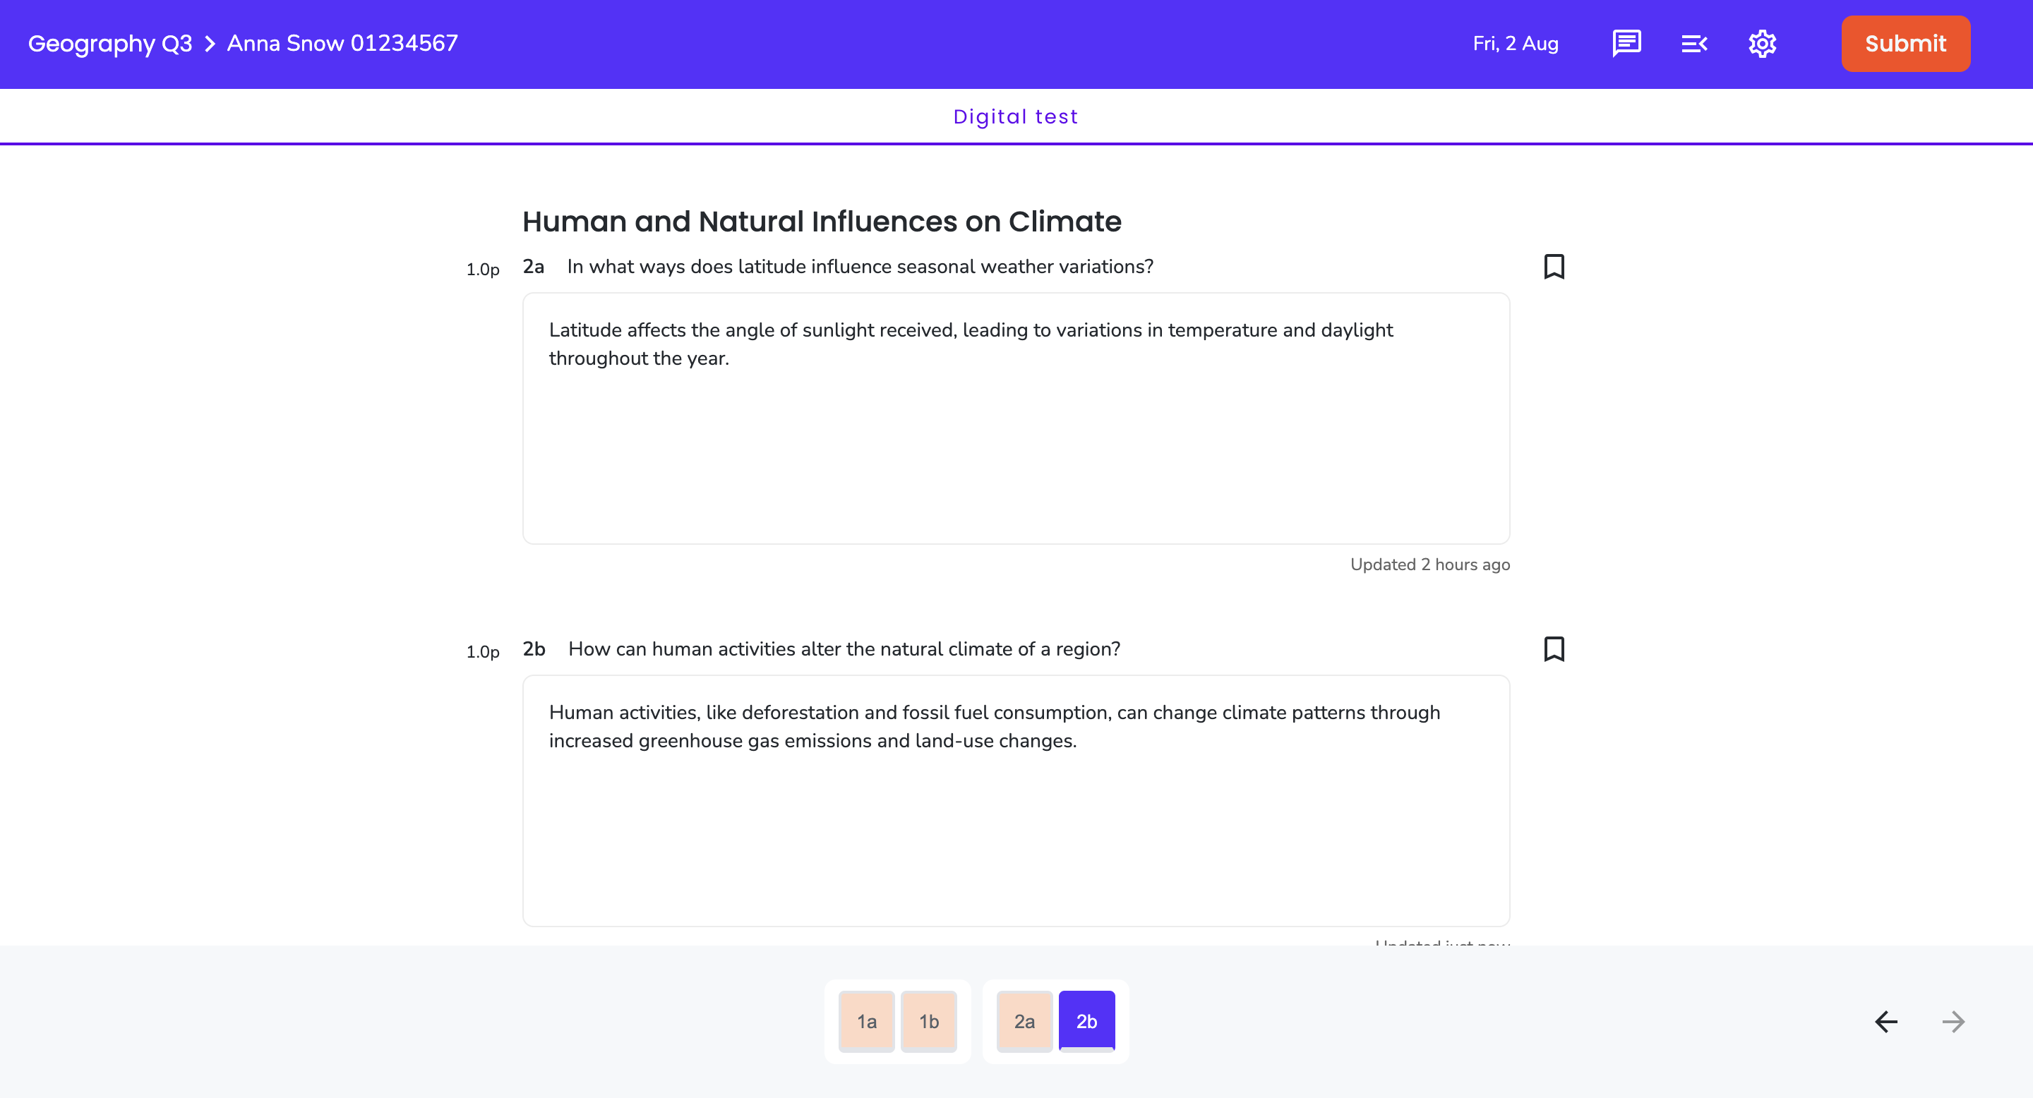The width and height of the screenshot is (2033, 1098).
Task: Click the Anna Snow 01234567 breadcrumb
Action: 342,43
